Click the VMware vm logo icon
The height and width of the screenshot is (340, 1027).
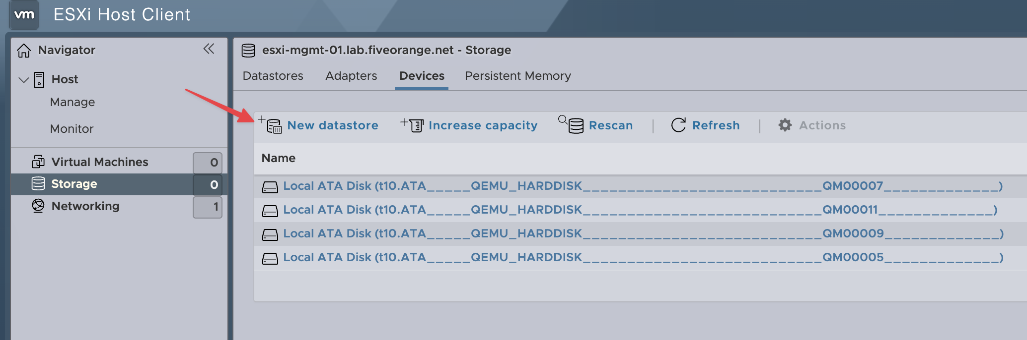coord(24,14)
